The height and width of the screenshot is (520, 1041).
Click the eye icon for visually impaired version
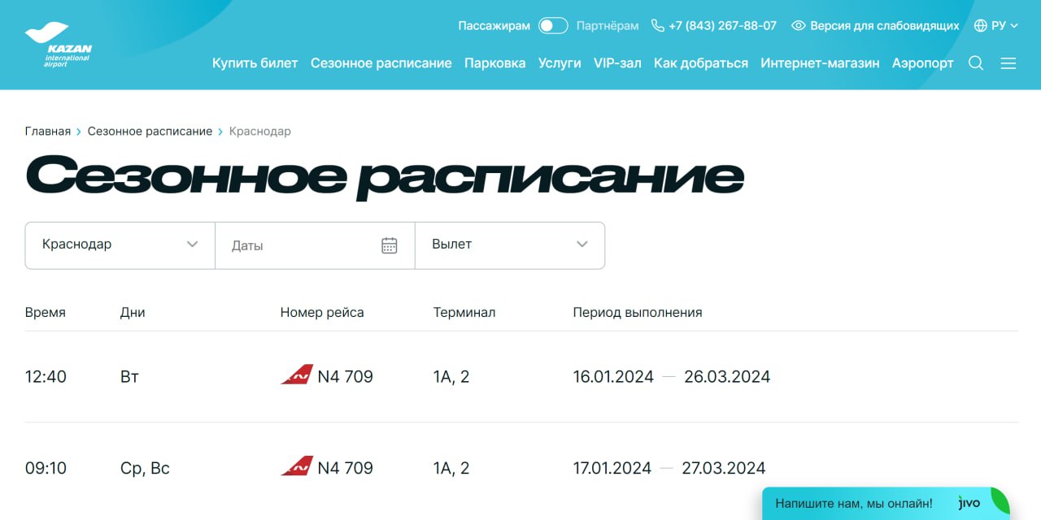798,26
